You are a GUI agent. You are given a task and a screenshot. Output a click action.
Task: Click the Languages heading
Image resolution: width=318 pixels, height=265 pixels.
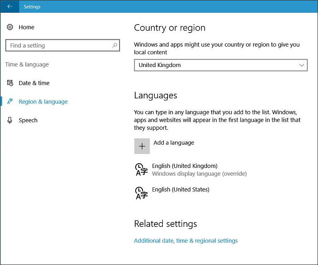point(156,95)
